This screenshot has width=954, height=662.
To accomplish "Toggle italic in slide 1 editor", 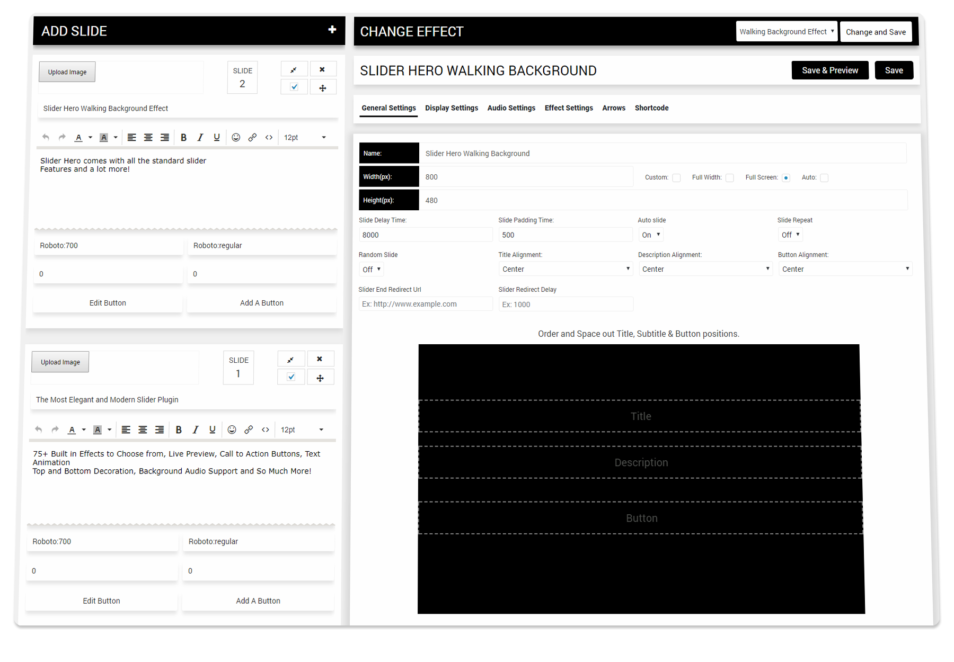I will pos(196,430).
